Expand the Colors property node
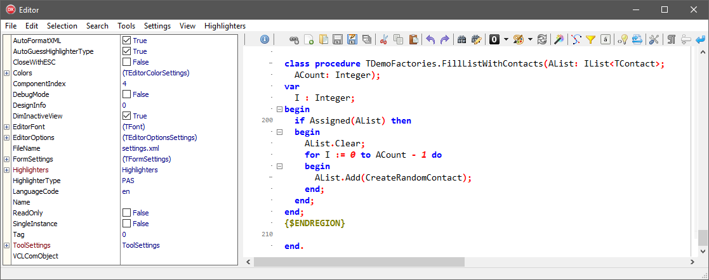 (6, 73)
